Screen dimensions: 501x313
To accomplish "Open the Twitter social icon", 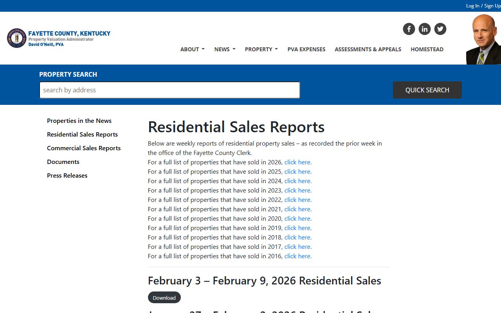I will click(x=440, y=29).
